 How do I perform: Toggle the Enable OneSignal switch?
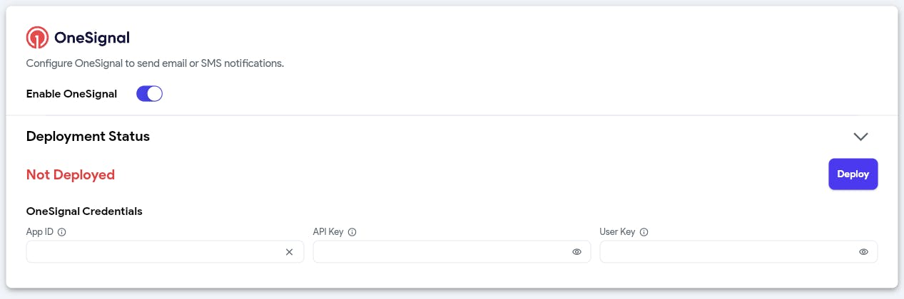tap(150, 94)
